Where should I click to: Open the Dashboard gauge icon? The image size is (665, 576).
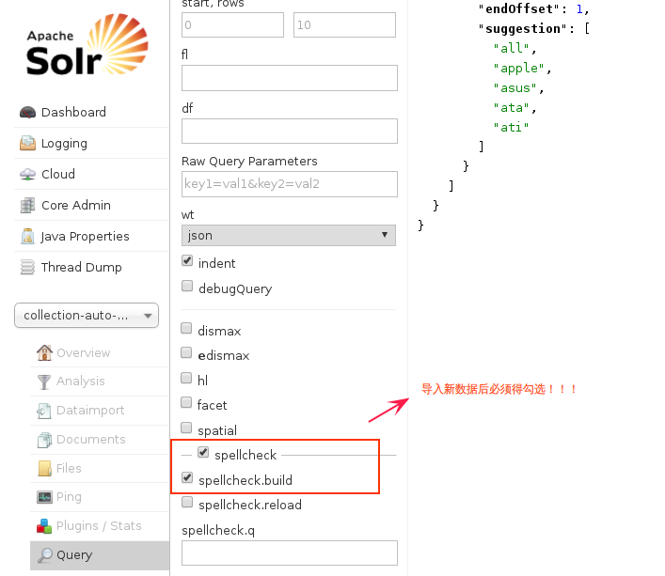pos(27,112)
